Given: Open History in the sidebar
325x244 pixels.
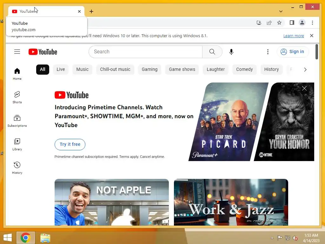Looking at the screenshot, I should tap(17, 168).
